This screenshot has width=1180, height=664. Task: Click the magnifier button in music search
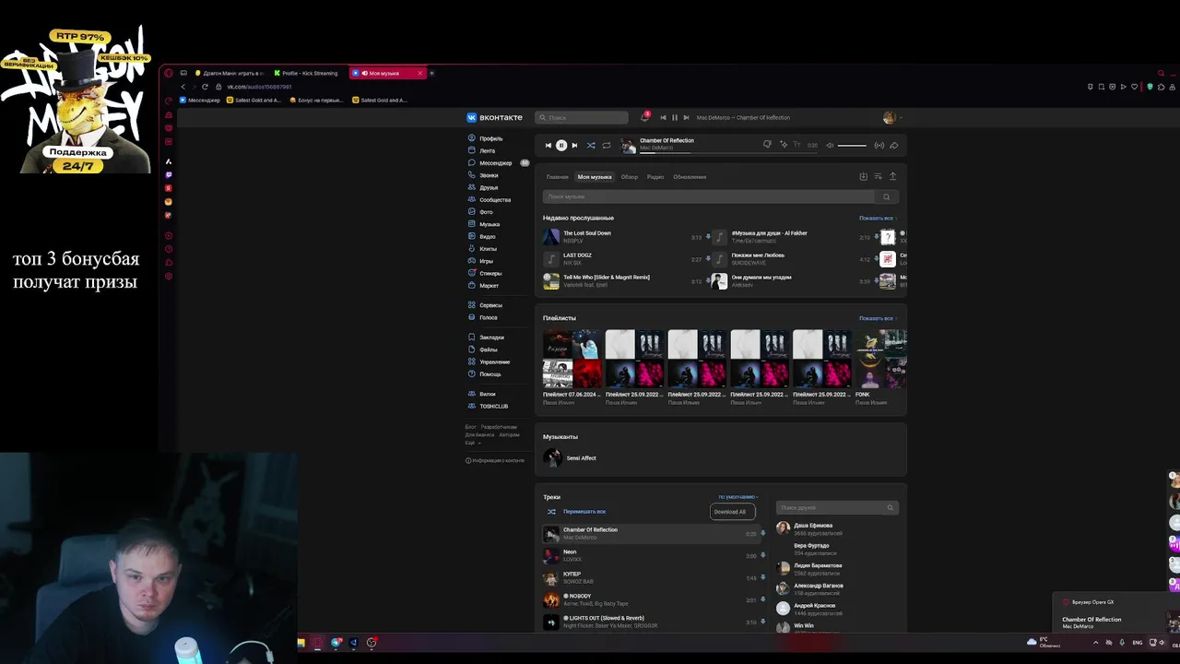point(886,196)
